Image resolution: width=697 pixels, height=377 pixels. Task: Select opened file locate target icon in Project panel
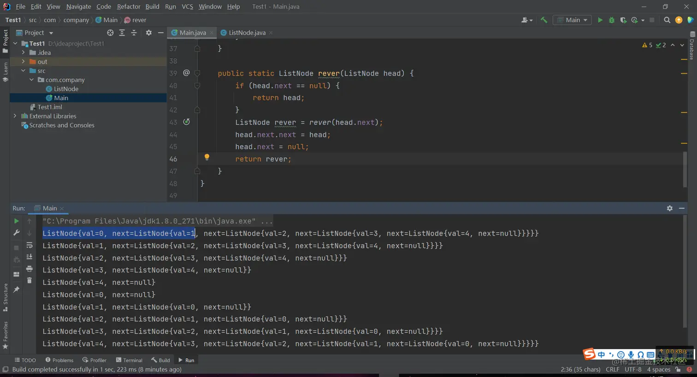point(110,33)
